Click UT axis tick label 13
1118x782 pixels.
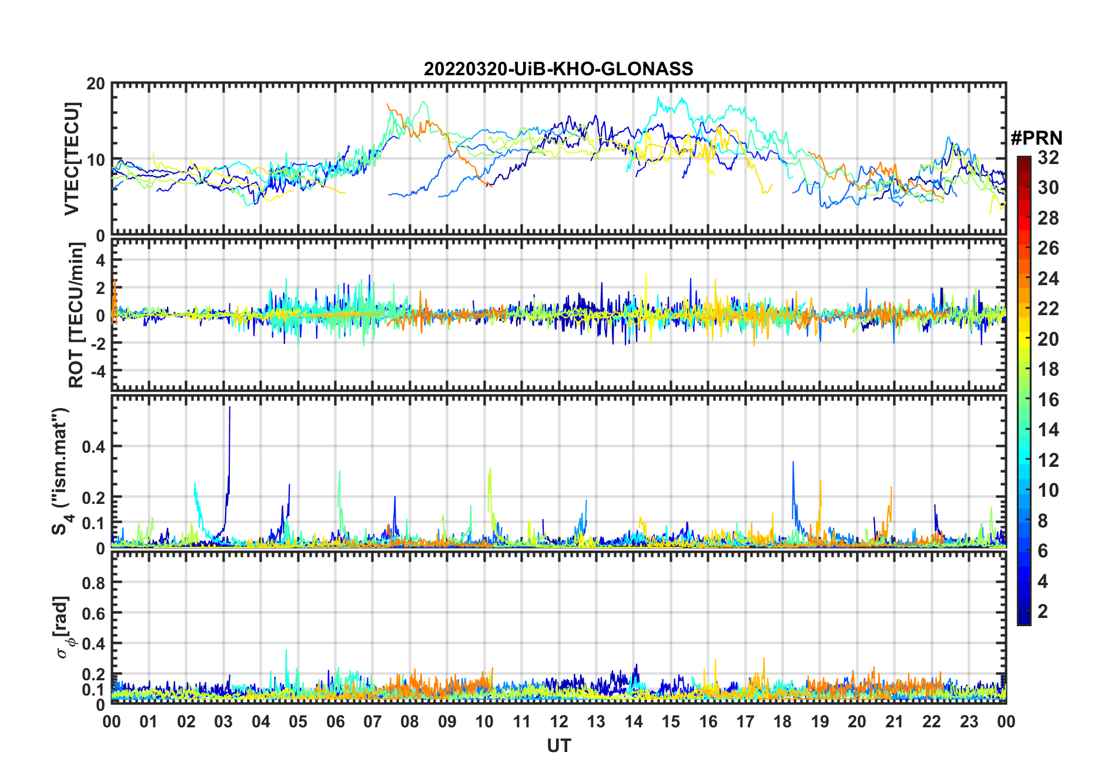click(596, 721)
